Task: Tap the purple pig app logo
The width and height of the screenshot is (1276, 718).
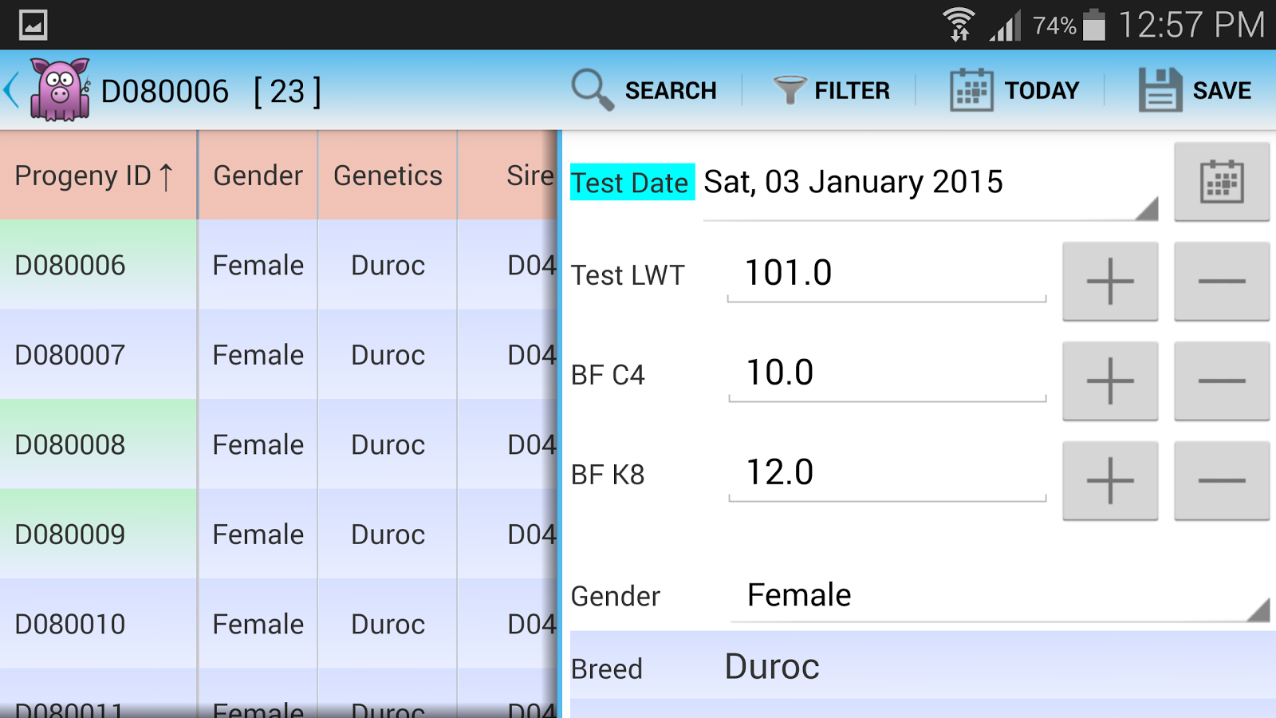Action: click(60, 90)
